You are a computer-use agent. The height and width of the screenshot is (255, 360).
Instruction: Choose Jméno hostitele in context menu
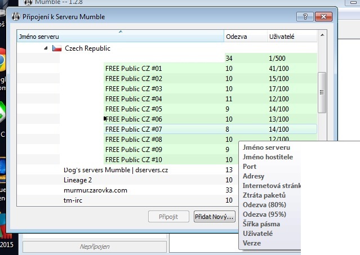[x=268, y=157]
